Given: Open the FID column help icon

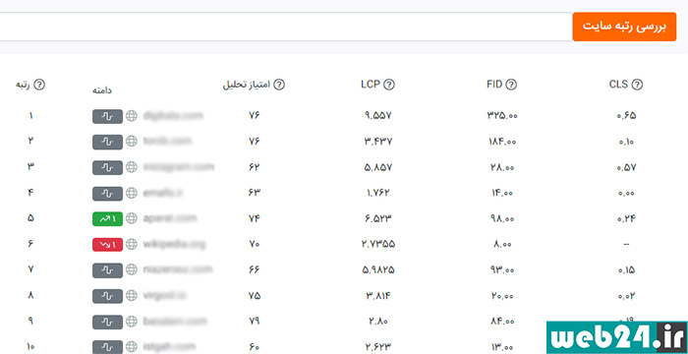Looking at the screenshot, I should 511,85.
